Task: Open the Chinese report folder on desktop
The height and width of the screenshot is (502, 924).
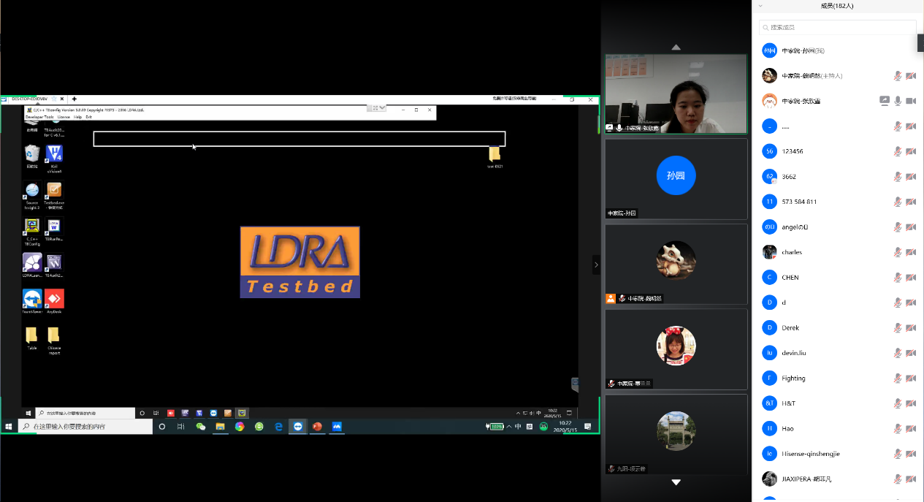Action: [54, 336]
